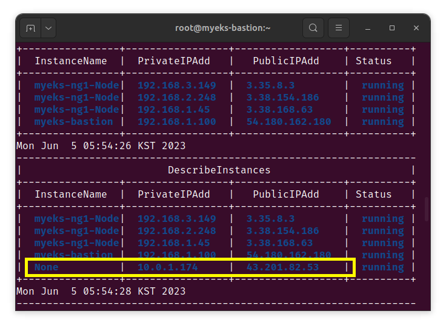Open a new terminal tab
This screenshot has height=328, width=446.
pyautogui.click(x=30, y=28)
